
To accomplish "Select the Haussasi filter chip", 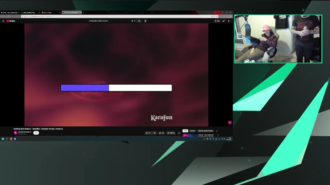I will coord(192,131).
